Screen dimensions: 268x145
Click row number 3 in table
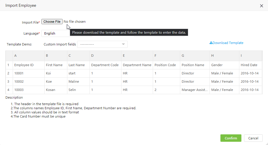(9, 82)
